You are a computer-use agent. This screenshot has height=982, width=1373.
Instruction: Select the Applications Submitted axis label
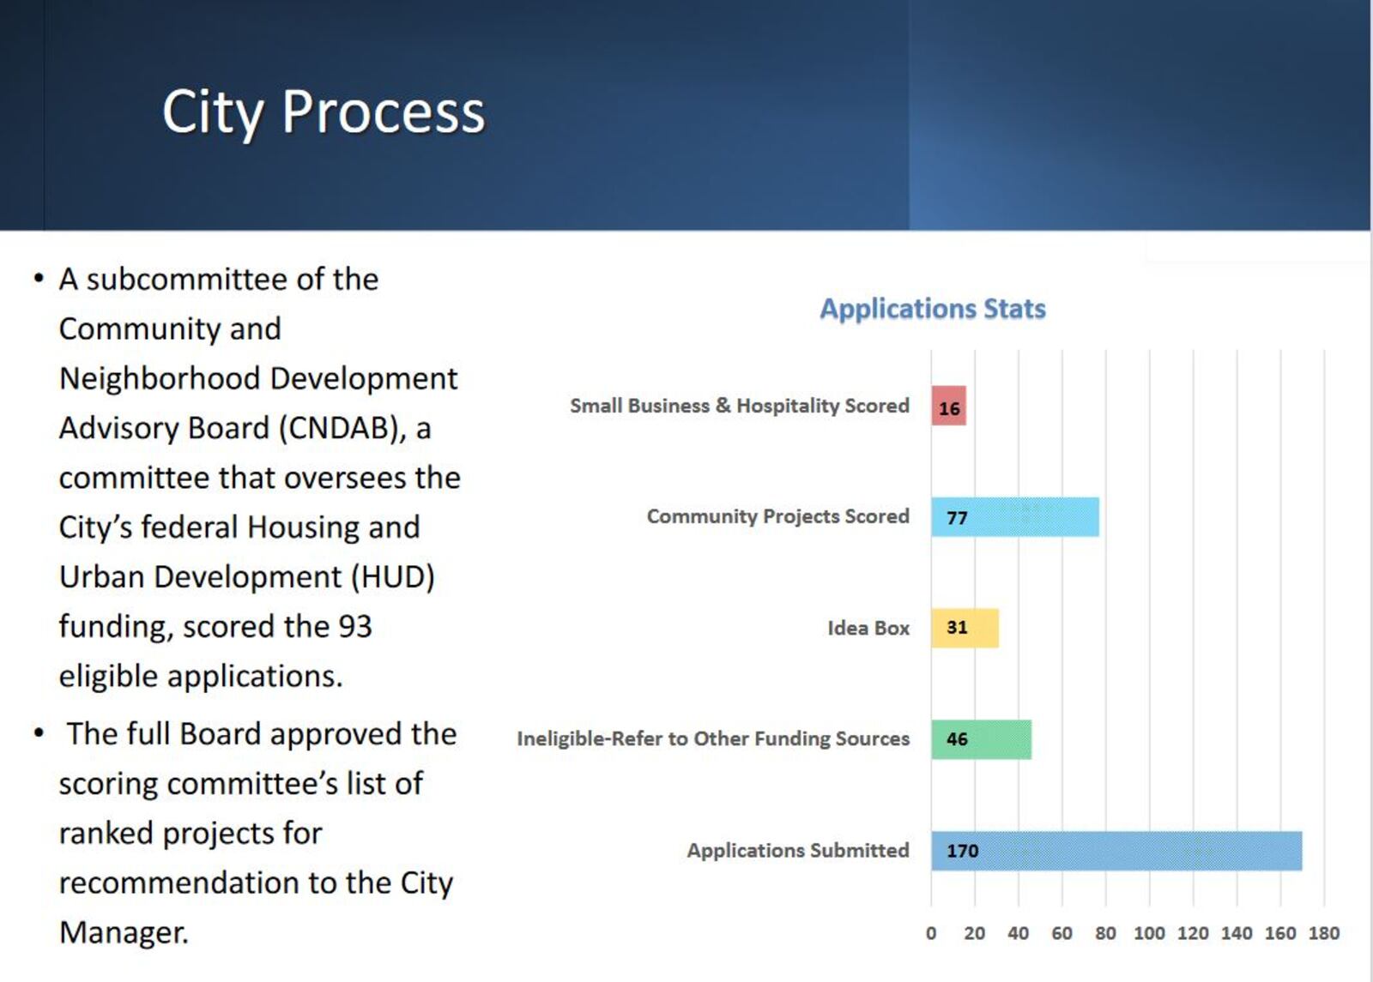pos(797,850)
